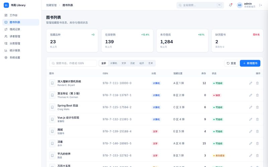The image size is (268, 167).
Task: Go to 读者管理 in the sidebar
Action: [x=21, y=36]
